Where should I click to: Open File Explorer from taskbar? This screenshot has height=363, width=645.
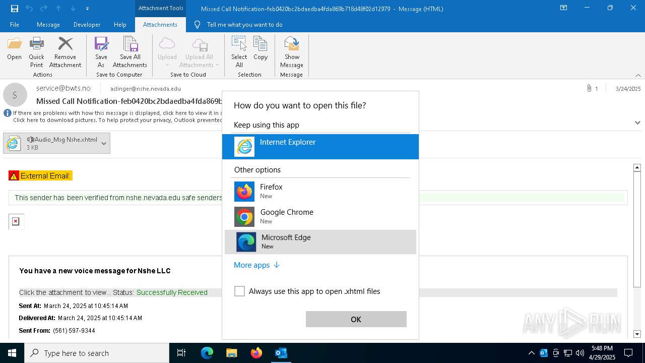pos(231,353)
